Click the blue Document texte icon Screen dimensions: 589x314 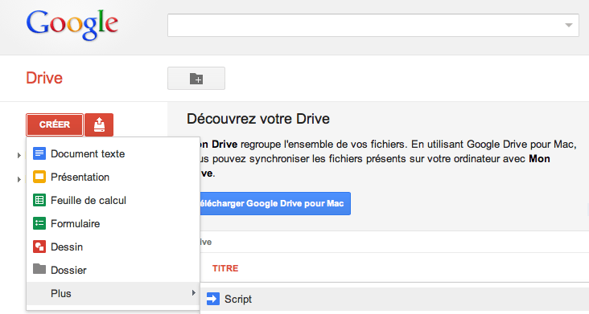tap(39, 153)
